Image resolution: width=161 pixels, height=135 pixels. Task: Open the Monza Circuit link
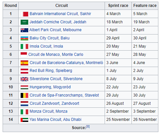click(42, 111)
